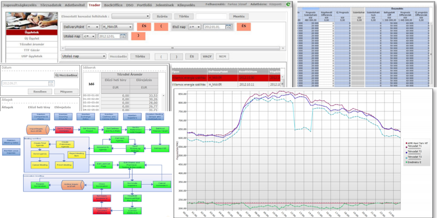This screenshot has height=218, width=437.
Task: Expand the Utolsó nap field selector dropdown
Action: (84, 56)
